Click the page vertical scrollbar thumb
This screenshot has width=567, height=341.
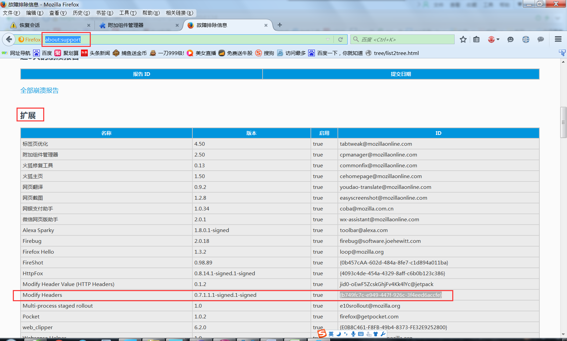[563, 122]
